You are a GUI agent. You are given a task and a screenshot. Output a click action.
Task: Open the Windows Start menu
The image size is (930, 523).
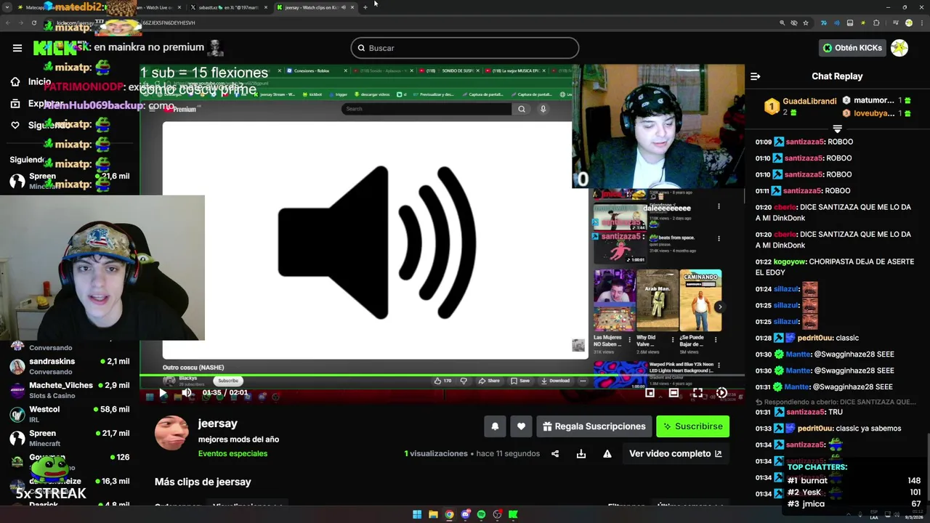click(x=417, y=514)
